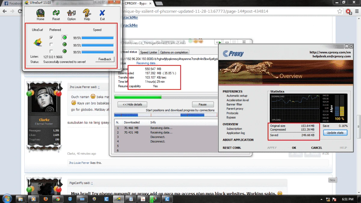Click Chrome's forward arrow
Image resolution: width=361 pixels, height=203 pixels.
[x=12, y=11]
